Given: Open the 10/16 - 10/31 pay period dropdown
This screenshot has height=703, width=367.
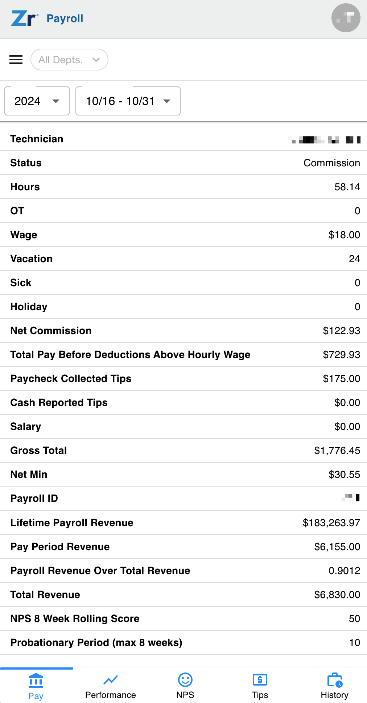Looking at the screenshot, I should pyautogui.click(x=128, y=101).
